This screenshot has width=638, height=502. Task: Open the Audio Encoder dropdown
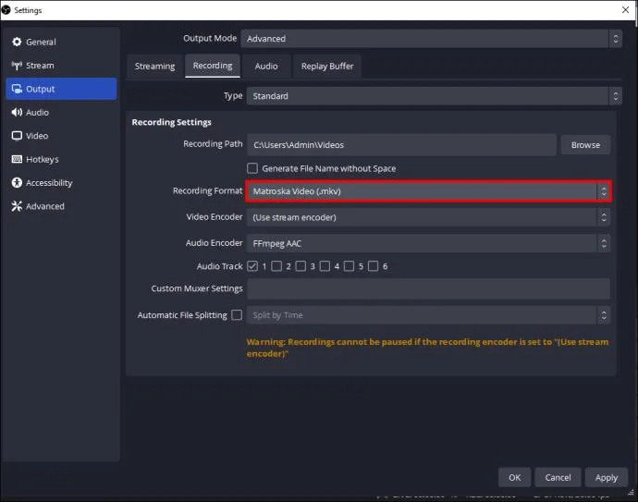[428, 243]
